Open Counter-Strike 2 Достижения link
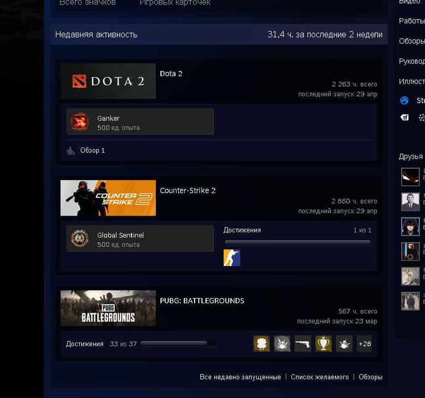This screenshot has width=425, height=398. click(x=242, y=230)
